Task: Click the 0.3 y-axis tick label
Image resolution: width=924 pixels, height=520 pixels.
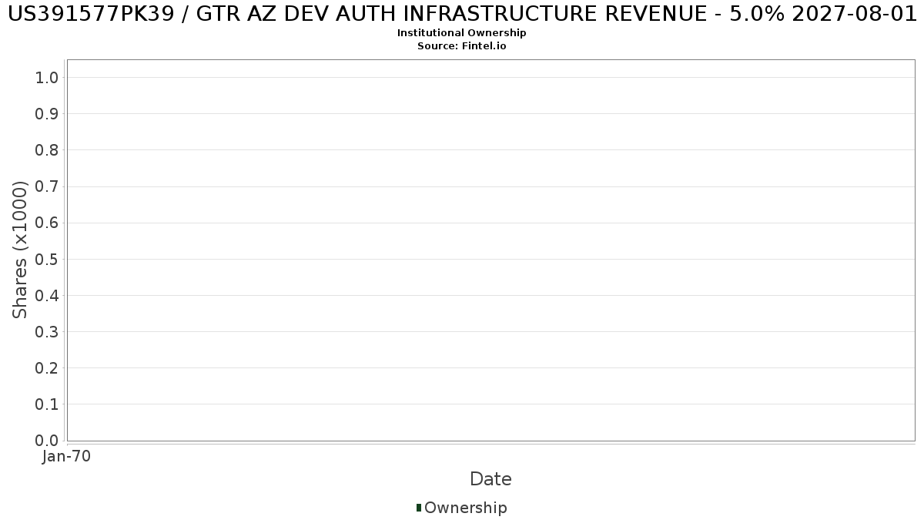Action: [x=47, y=331]
